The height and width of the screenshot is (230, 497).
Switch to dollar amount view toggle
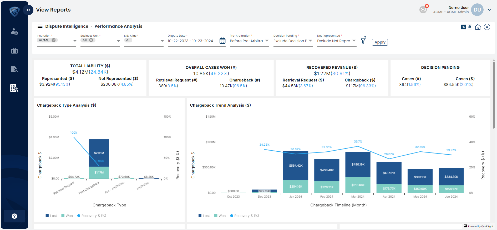click(x=463, y=27)
